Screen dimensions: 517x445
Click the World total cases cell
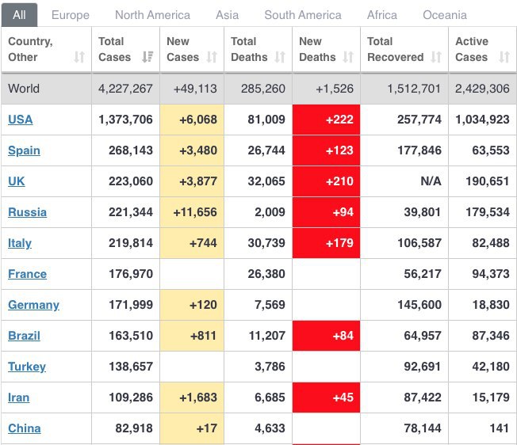[125, 89]
